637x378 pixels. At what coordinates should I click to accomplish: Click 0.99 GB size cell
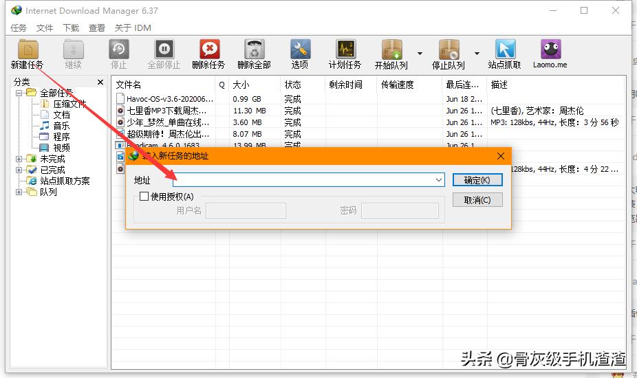click(247, 99)
